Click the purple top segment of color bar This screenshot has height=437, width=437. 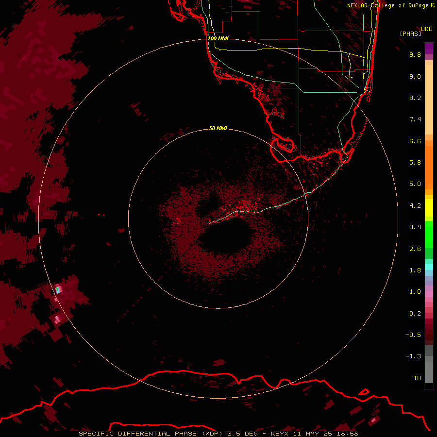429,49
